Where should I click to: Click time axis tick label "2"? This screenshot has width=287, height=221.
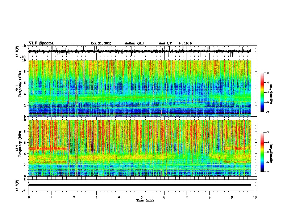tap(74, 197)
